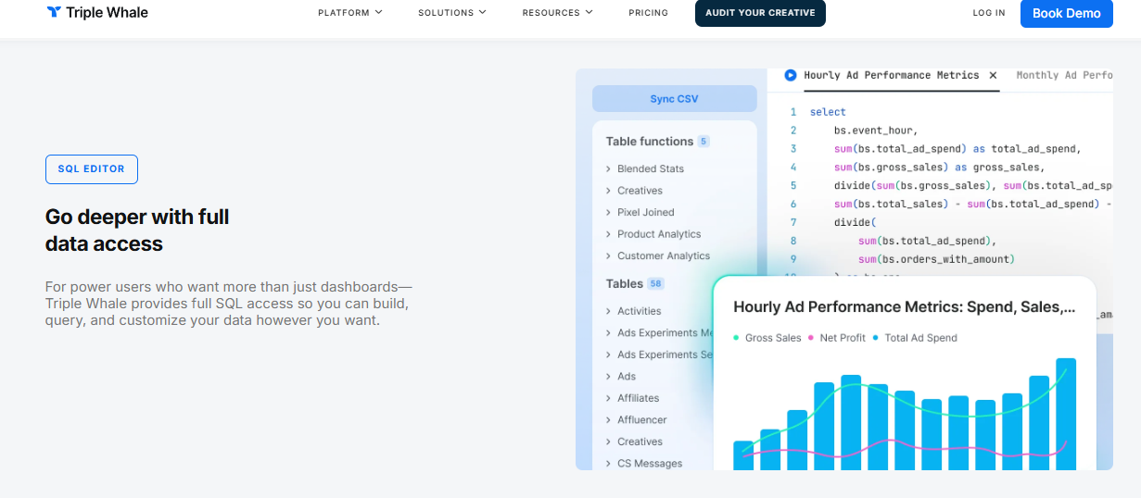Screen dimensions: 1141x498
Task: Click the Tables count badge 58
Action: (656, 283)
